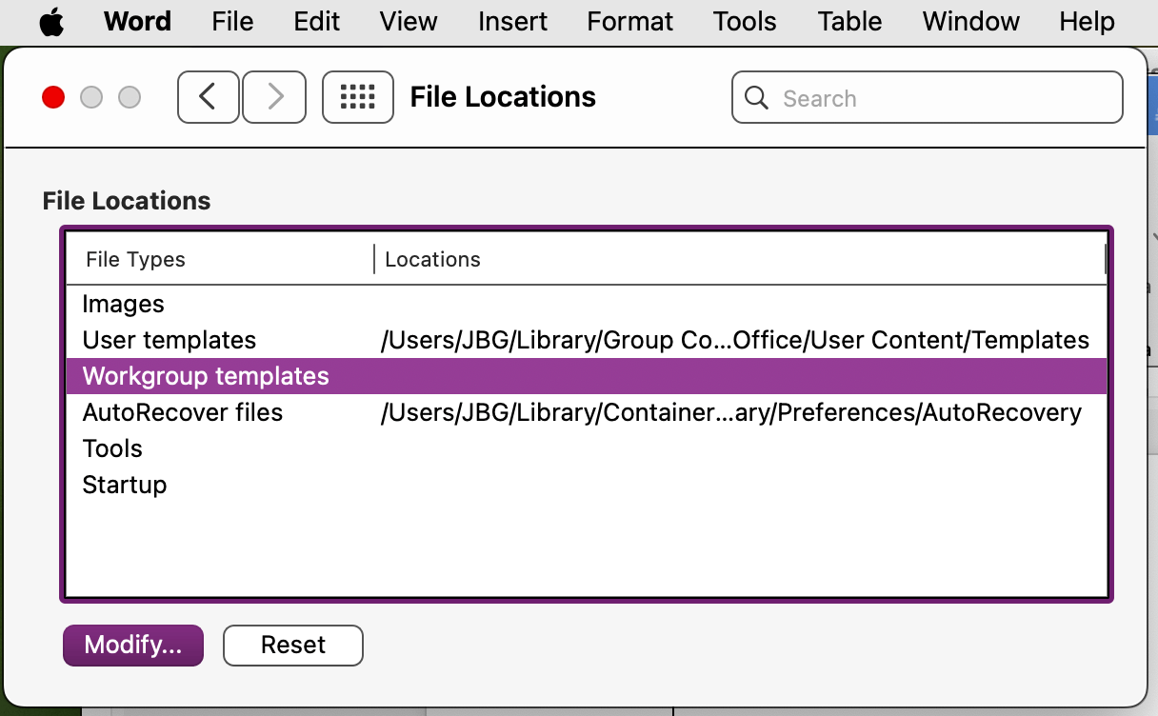1158x716 pixels.
Task: Open the Help menu
Action: coord(1087,22)
